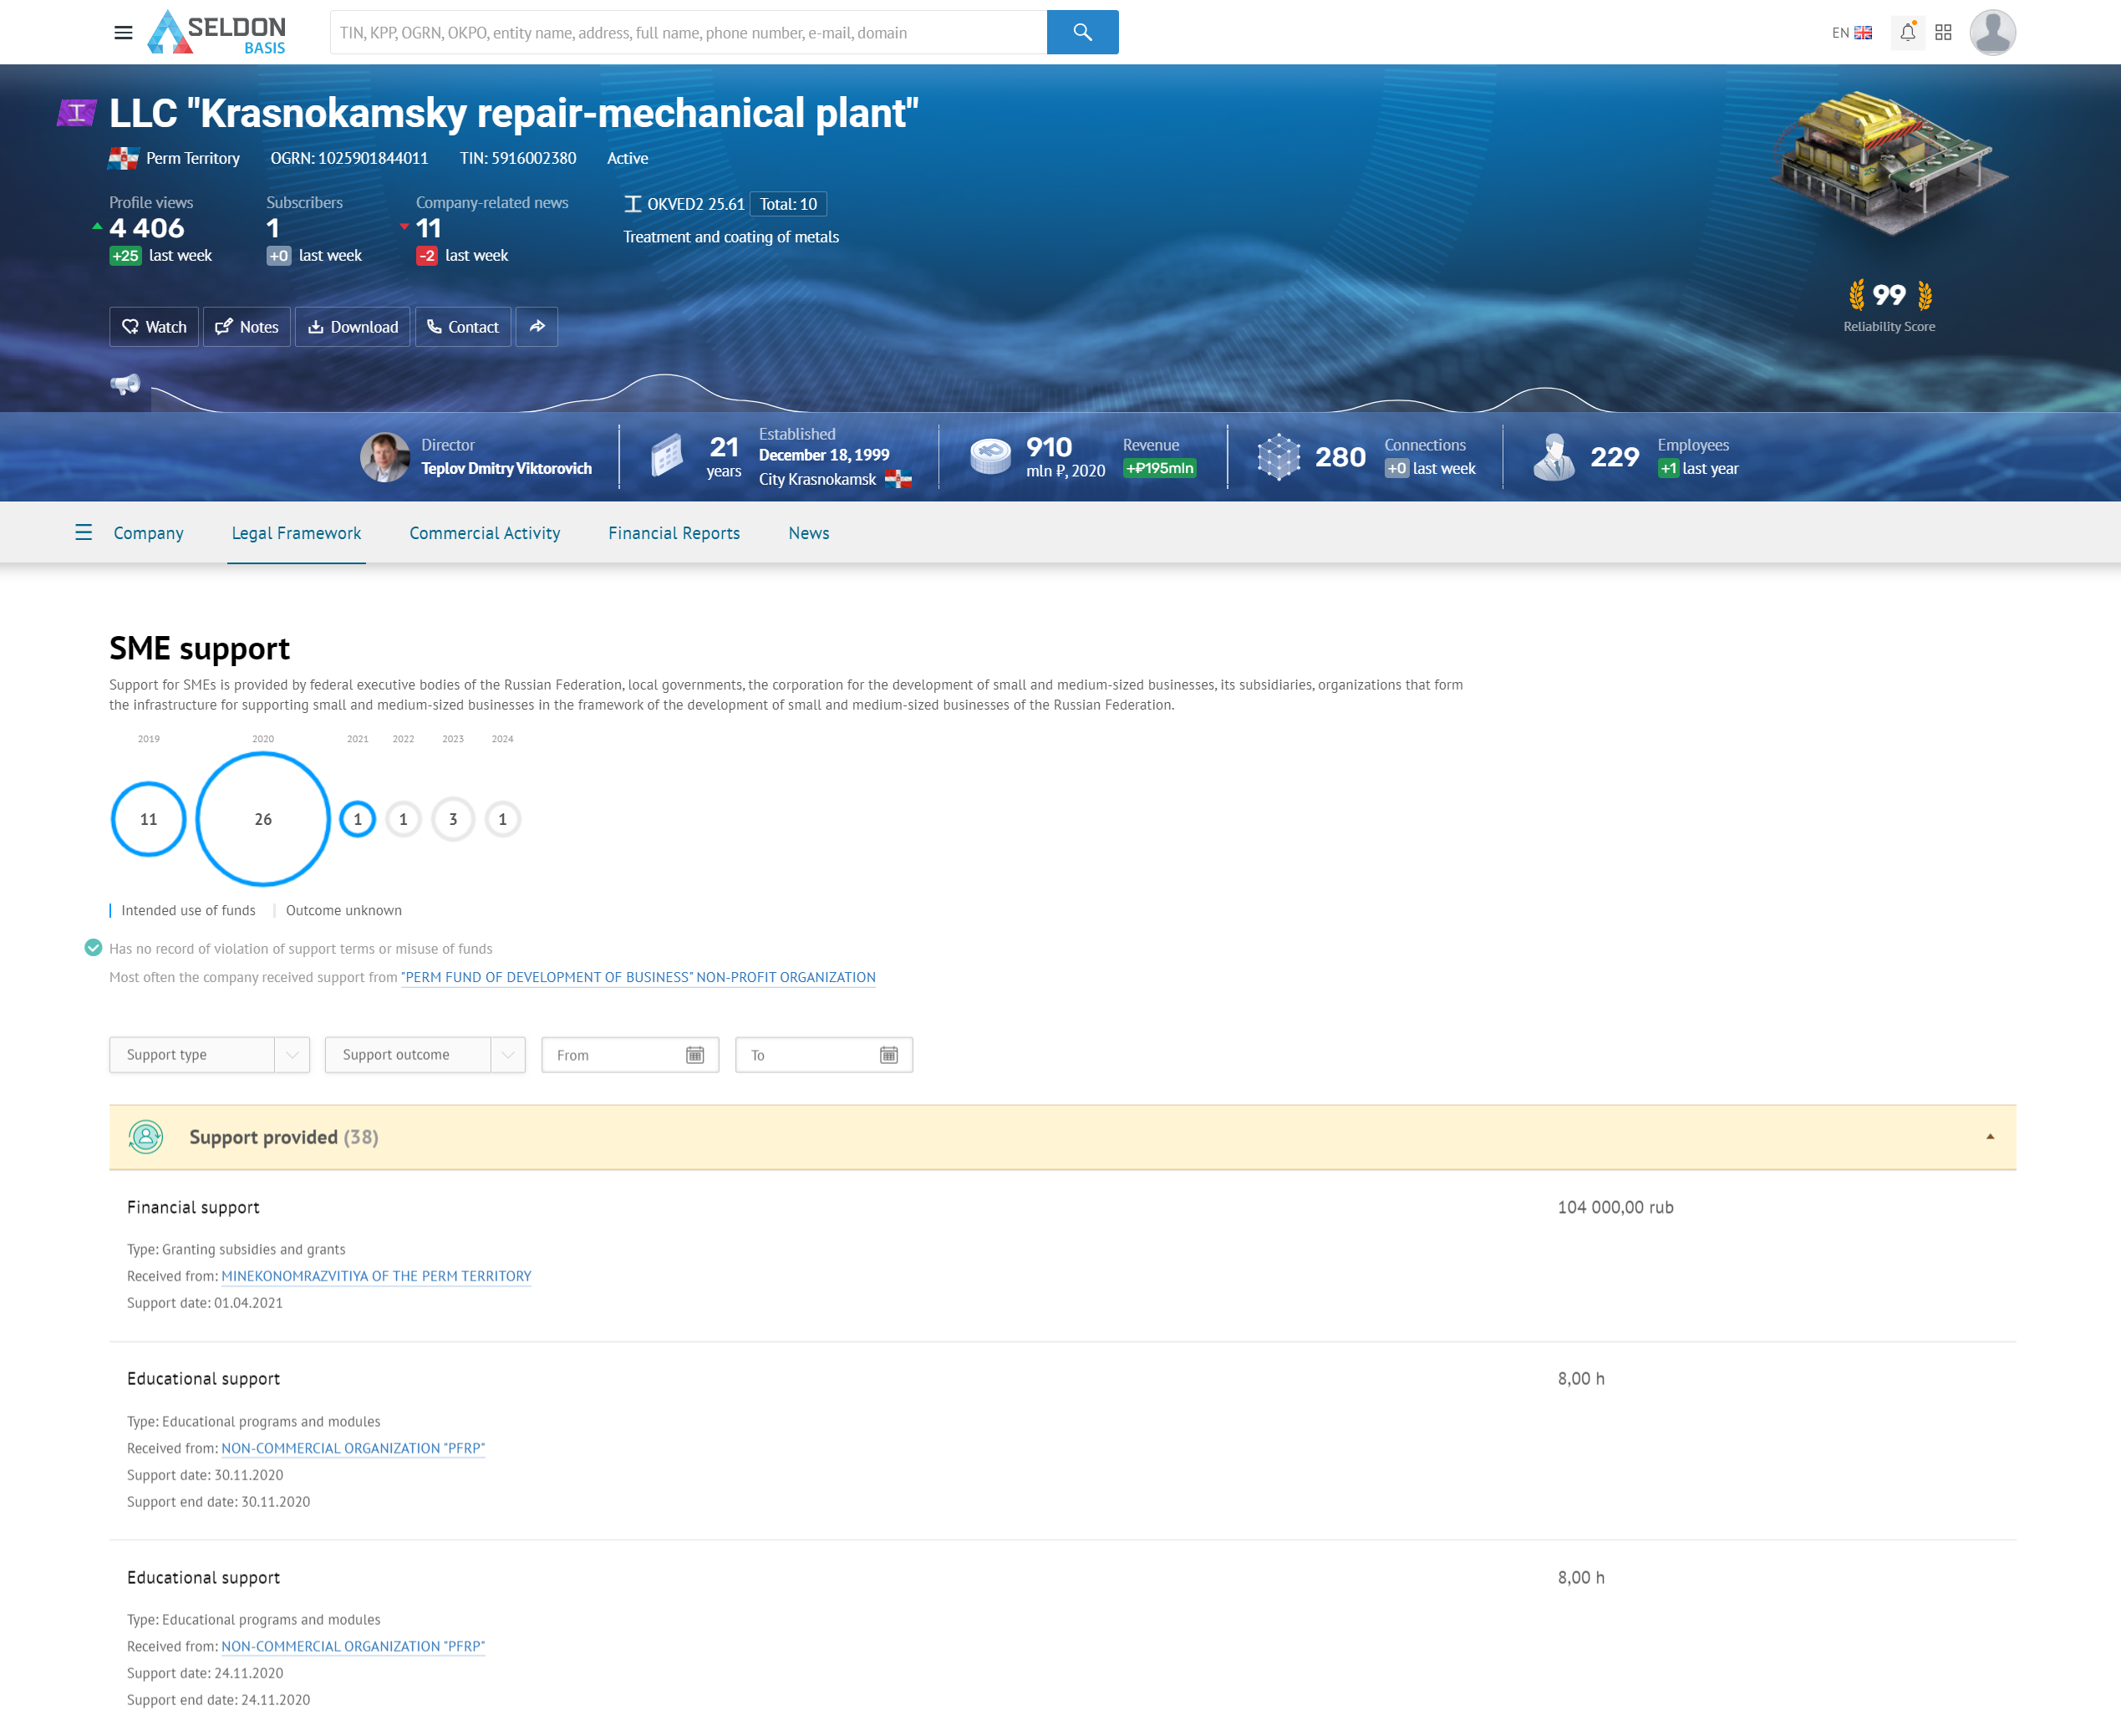Click the Company-related news count 11
Image resolution: width=2121 pixels, height=1736 pixels.
pos(428,228)
